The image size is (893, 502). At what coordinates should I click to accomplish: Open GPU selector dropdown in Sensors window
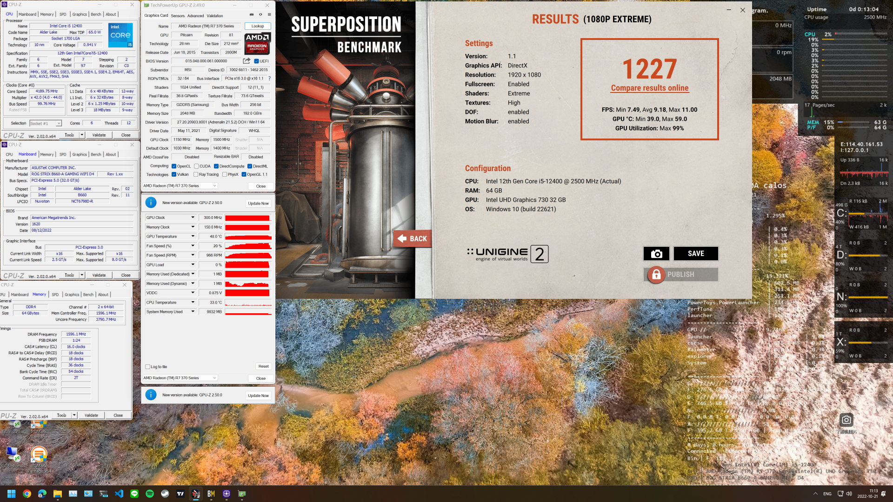click(x=180, y=378)
